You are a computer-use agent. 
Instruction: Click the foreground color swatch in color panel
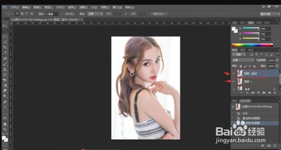click(234, 29)
